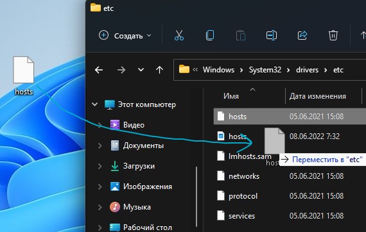Click the etc window title folder icon

click(96, 8)
